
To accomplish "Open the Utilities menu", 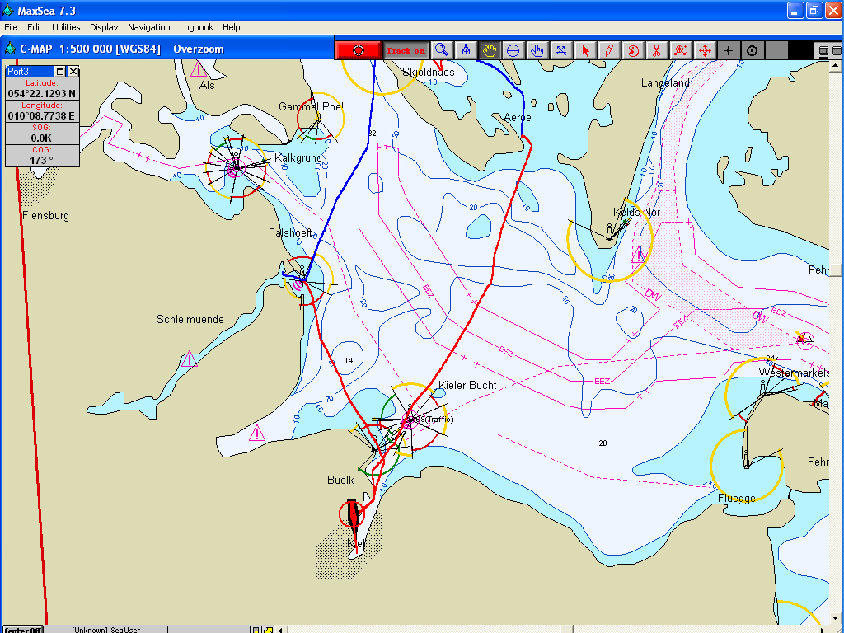I will [x=66, y=27].
